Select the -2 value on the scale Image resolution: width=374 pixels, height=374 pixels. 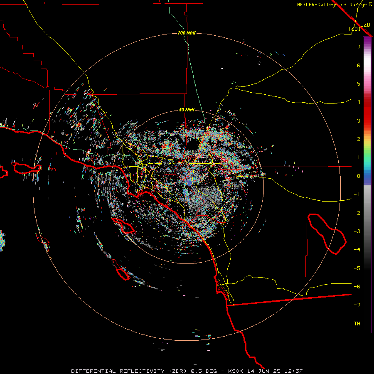(357, 213)
